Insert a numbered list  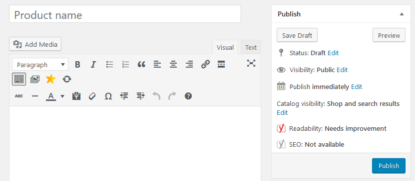pyautogui.click(x=125, y=64)
